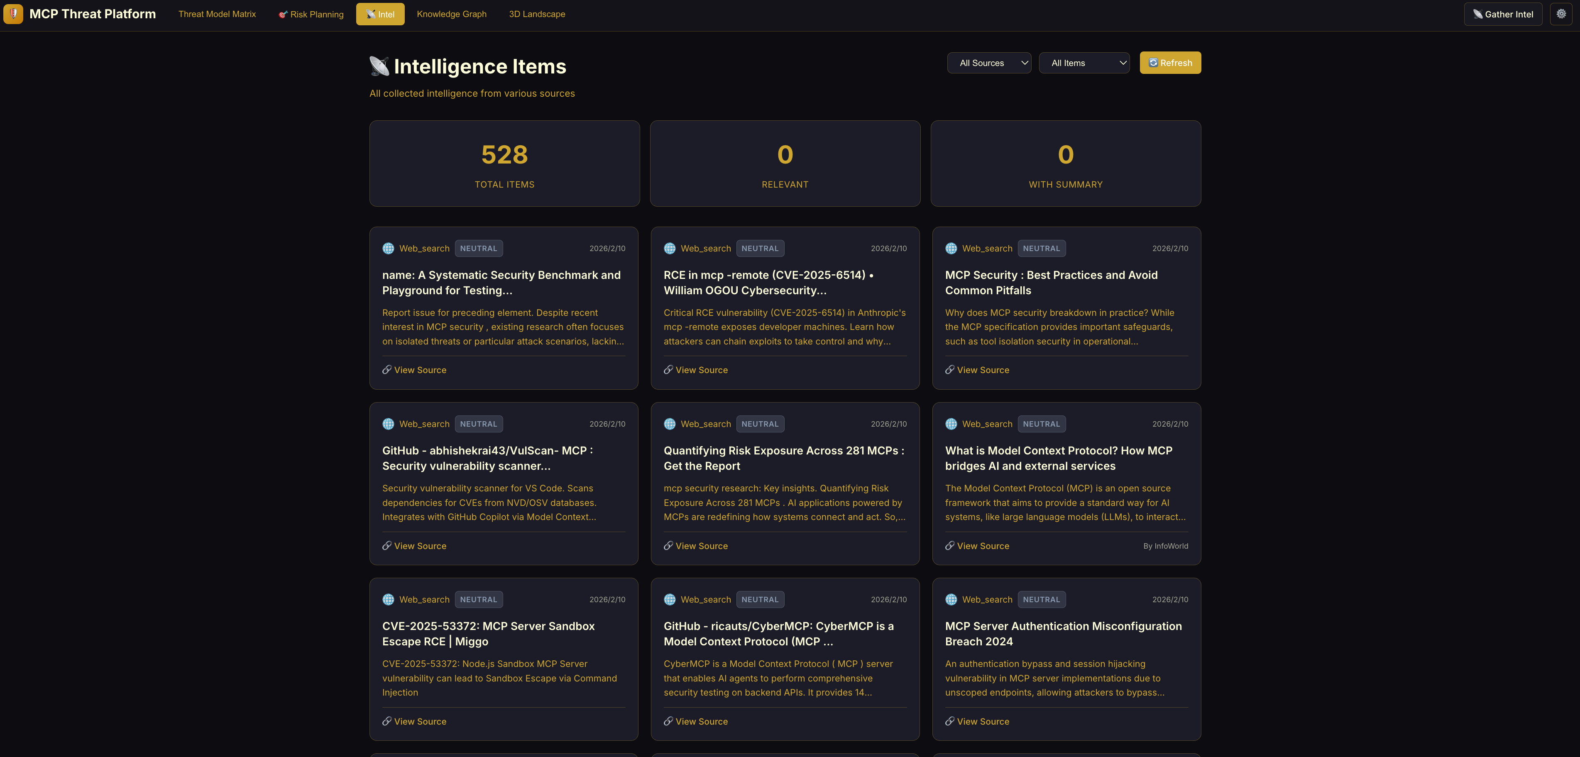Click the MCP Threat Platform shield logo
The image size is (1580, 757).
(13, 13)
